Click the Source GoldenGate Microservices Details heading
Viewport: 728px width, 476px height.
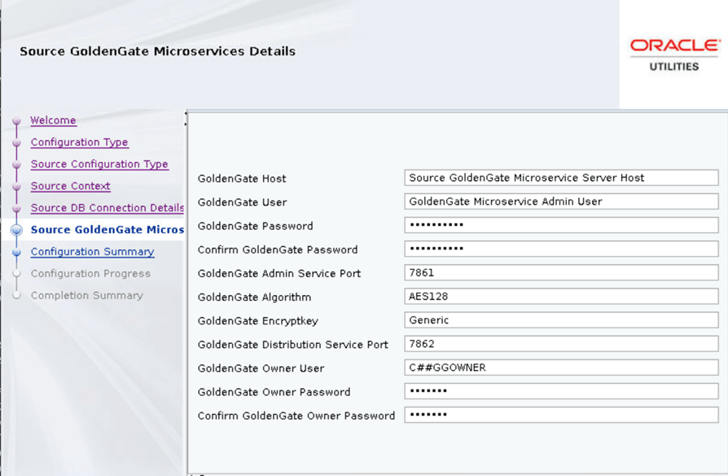[157, 51]
